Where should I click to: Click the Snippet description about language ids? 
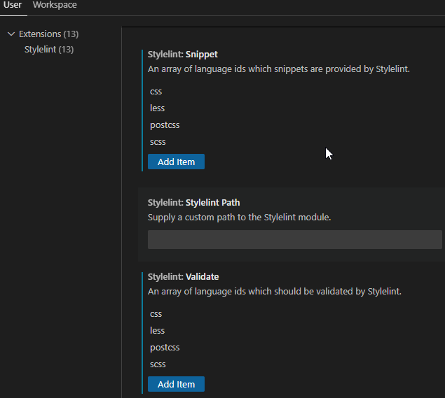278,69
